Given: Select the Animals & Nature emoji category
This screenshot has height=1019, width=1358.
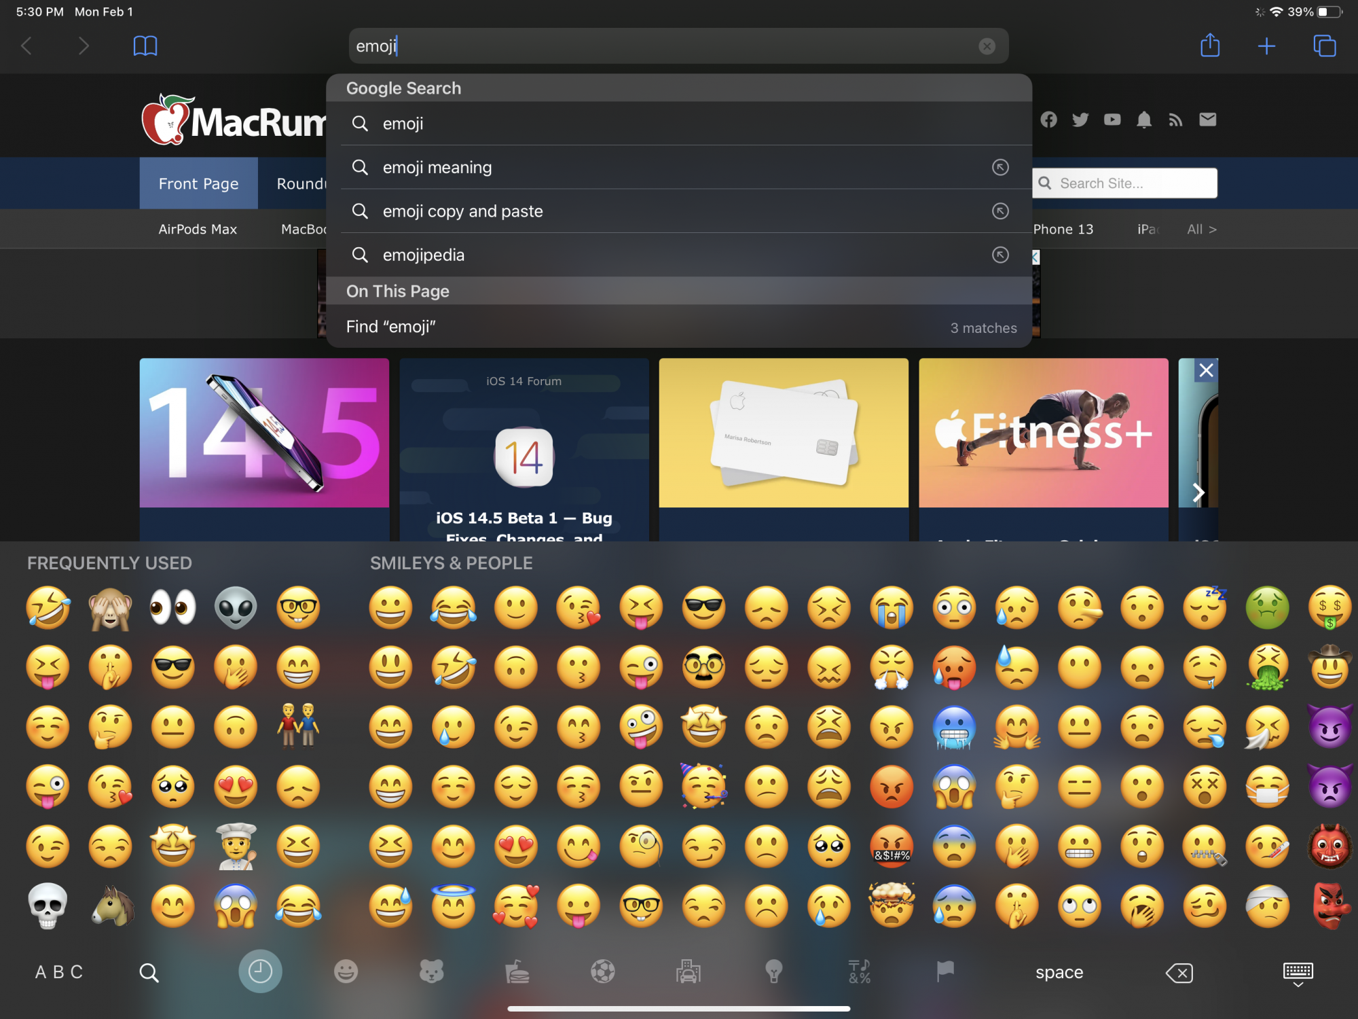Looking at the screenshot, I should point(431,972).
